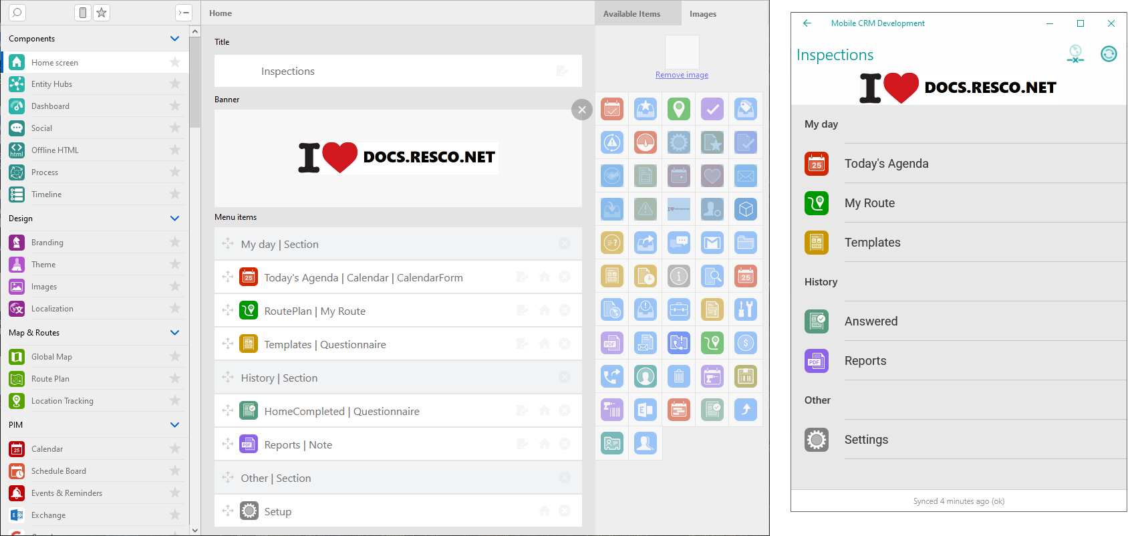Collapse the Map & Routes section

(174, 333)
